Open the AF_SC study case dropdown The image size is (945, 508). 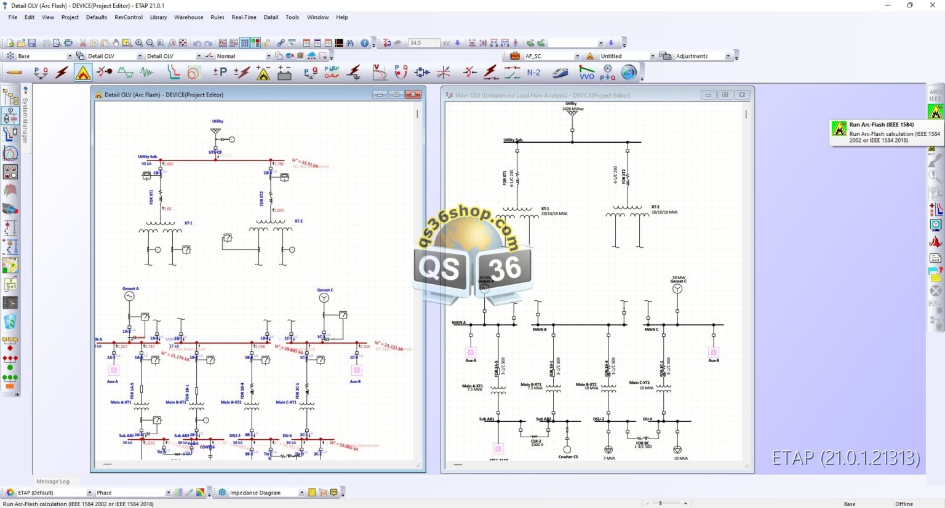tap(577, 56)
